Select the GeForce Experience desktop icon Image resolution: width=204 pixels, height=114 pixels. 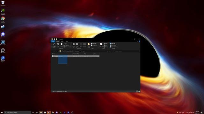pos(3,12)
